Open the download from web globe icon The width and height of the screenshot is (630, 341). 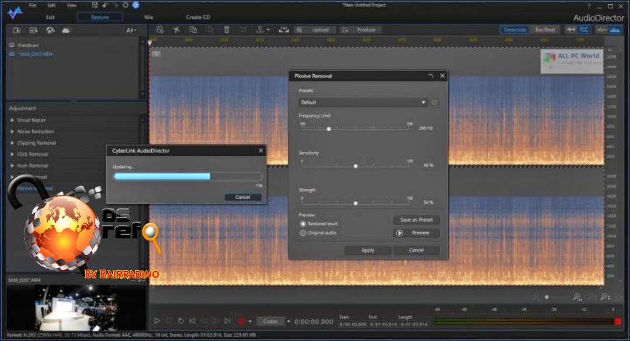coord(50,30)
